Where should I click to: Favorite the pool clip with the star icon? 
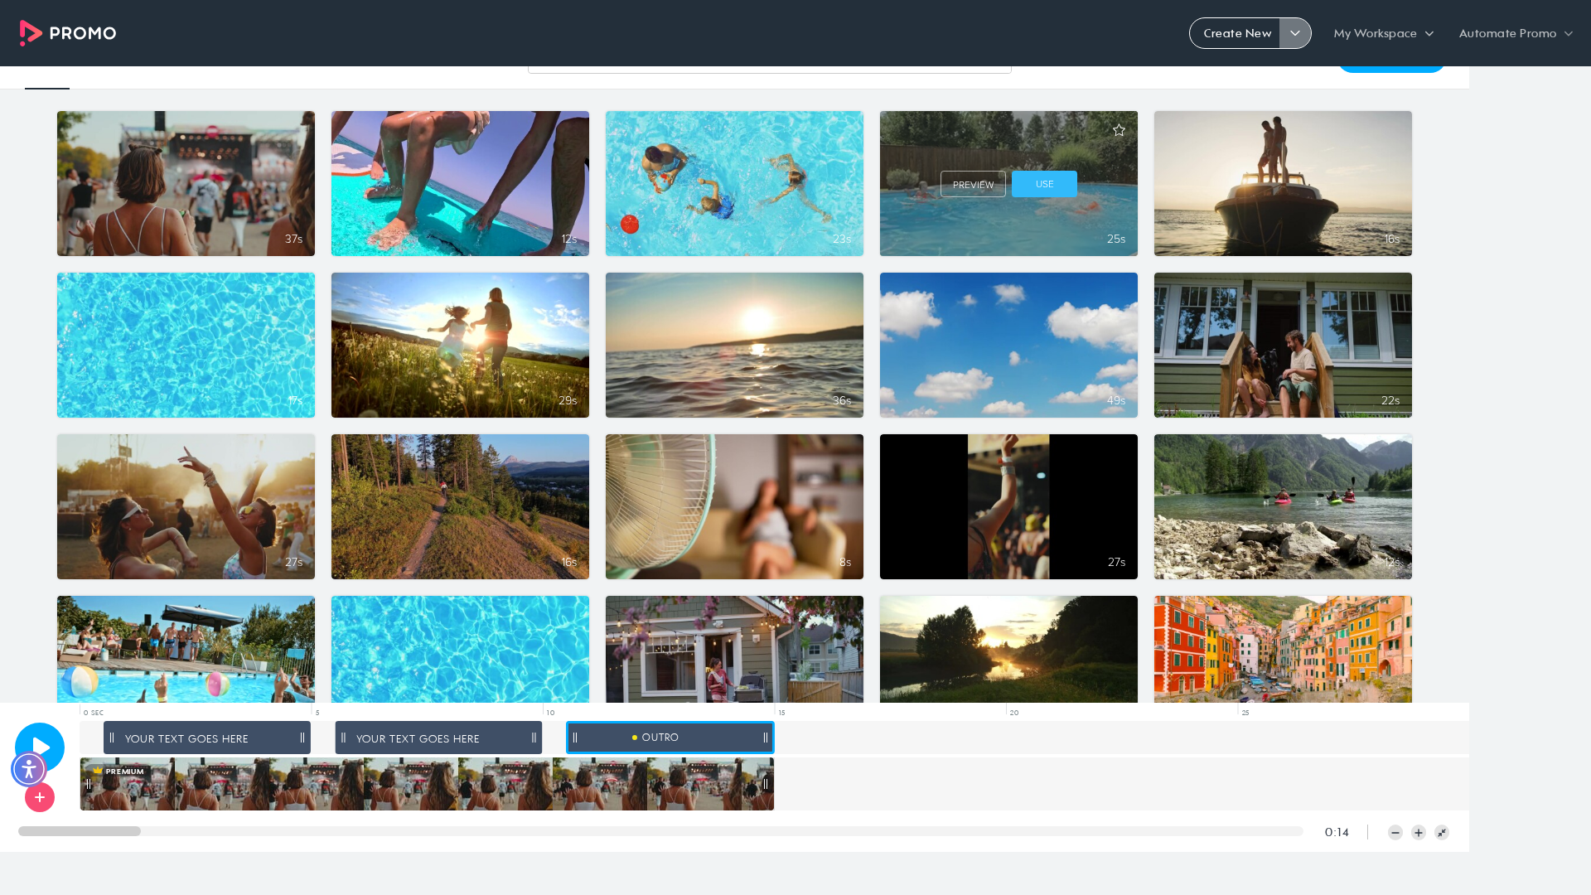[x=1119, y=130]
